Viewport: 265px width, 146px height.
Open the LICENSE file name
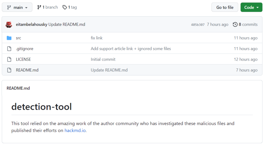click(23, 59)
